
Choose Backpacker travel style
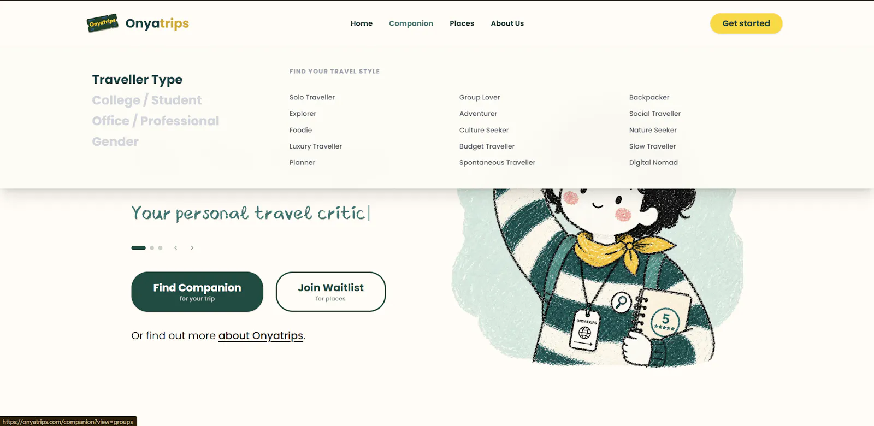coord(649,97)
